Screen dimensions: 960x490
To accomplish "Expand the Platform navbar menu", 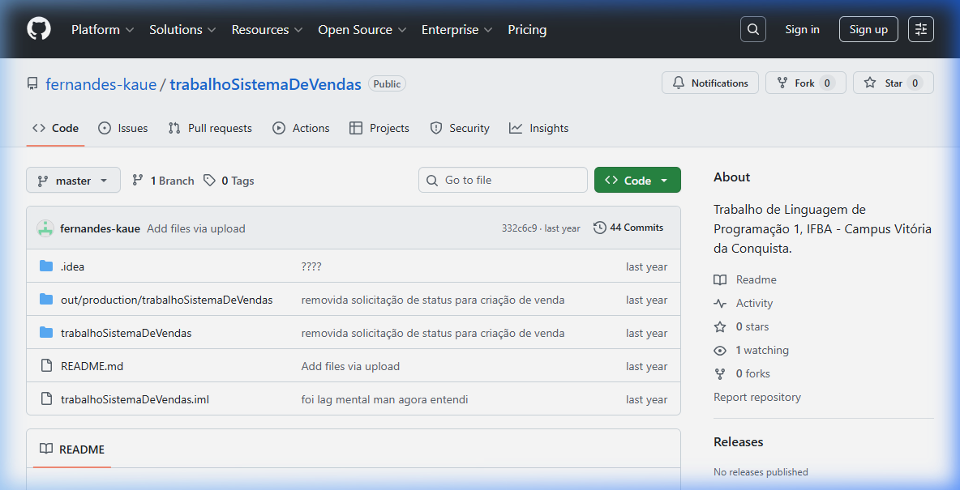I will tap(102, 29).
